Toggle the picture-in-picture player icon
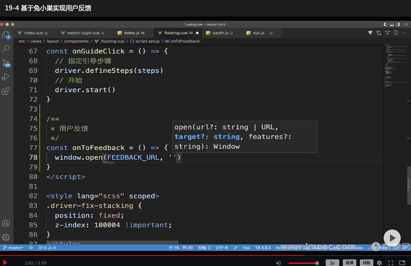The height and width of the screenshot is (266, 411). click(x=402, y=263)
